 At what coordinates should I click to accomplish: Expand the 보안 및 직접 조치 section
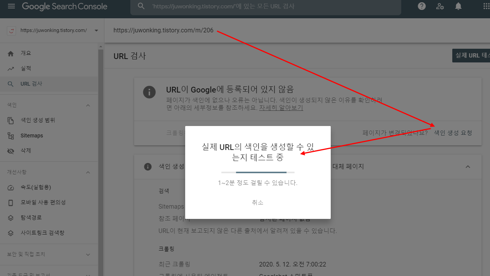[x=88, y=254]
